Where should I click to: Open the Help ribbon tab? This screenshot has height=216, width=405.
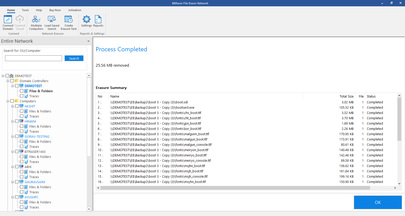39,10
